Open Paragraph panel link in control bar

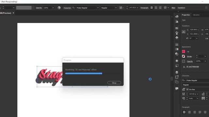[144, 8]
